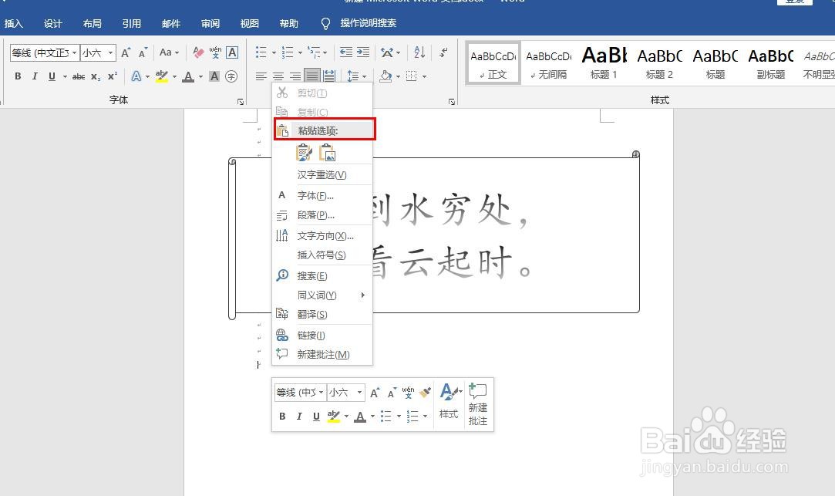Click ribbon text highlight color button
The height and width of the screenshot is (496, 835).
[x=162, y=76]
